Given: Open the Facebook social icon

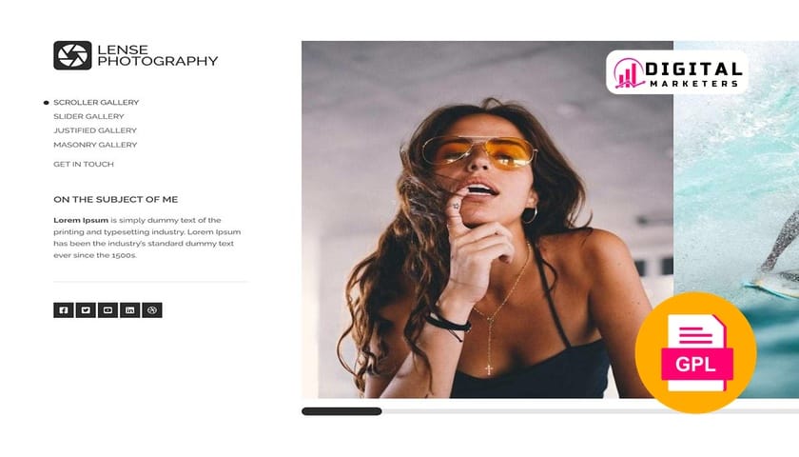Looking at the screenshot, I should pos(64,310).
